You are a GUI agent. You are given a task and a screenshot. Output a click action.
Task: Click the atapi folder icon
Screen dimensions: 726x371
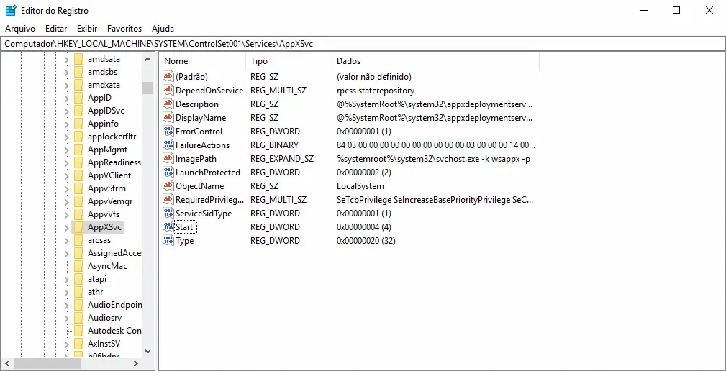(x=78, y=279)
